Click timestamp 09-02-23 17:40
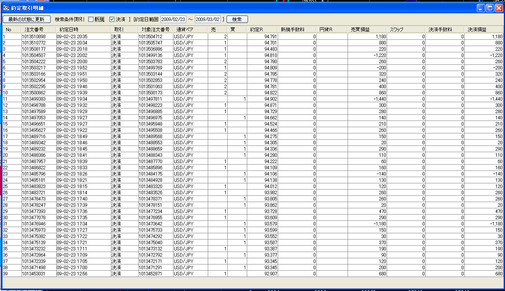The width and height of the screenshot is (505, 291). 72,199
